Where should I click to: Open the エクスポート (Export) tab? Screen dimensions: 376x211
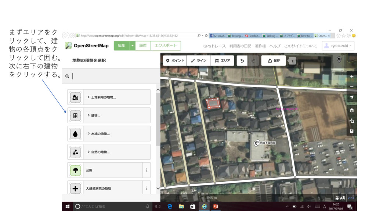(166, 46)
